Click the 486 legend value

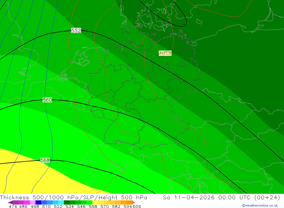click(x=23, y=206)
